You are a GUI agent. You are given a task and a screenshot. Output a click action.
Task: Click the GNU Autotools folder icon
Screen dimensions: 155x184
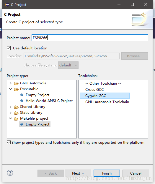16,83
